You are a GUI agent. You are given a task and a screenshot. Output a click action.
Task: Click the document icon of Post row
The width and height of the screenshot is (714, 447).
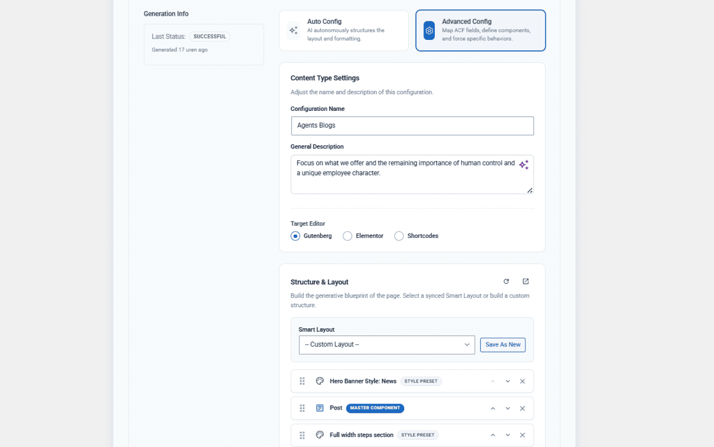320,408
